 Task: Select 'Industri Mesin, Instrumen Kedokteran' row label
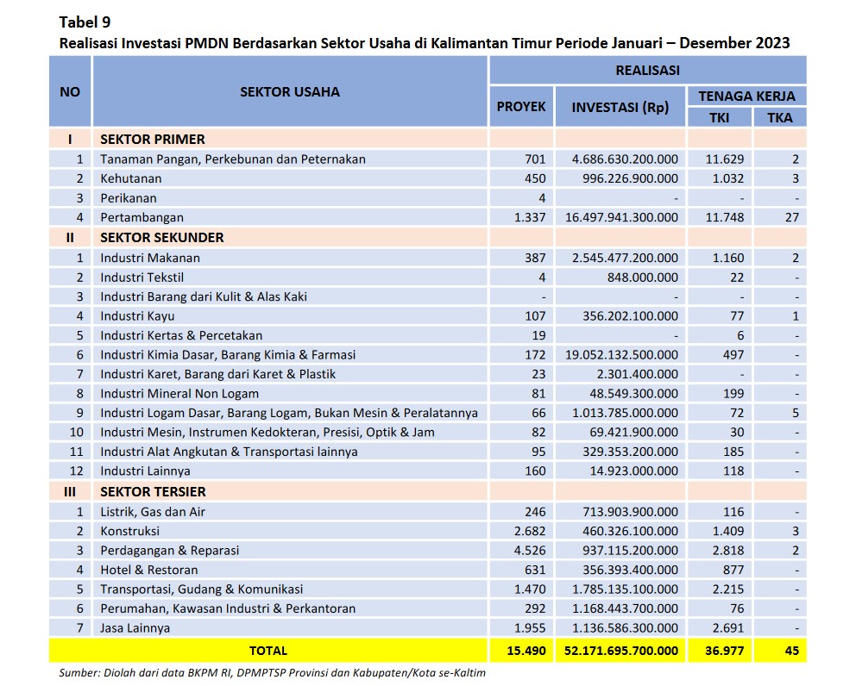pyautogui.click(x=267, y=432)
